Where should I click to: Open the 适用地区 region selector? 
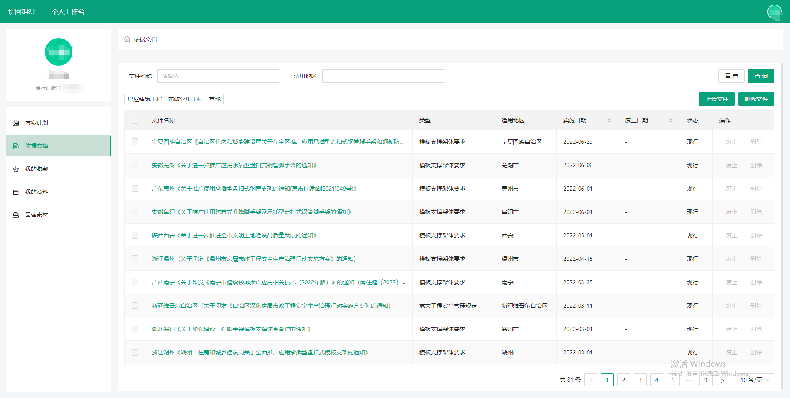point(383,76)
